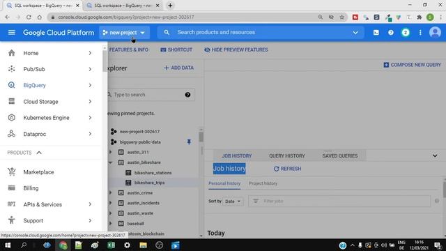Image resolution: width=446 pixels, height=251 pixels.
Task: Switch to the SAVED QUERIES tab
Action: 340,155
